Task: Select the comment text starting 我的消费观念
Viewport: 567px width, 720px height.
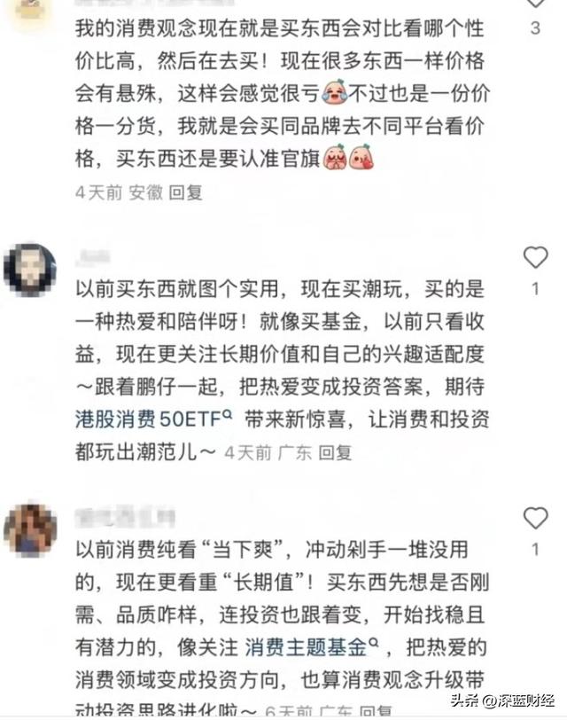Action: (282, 93)
